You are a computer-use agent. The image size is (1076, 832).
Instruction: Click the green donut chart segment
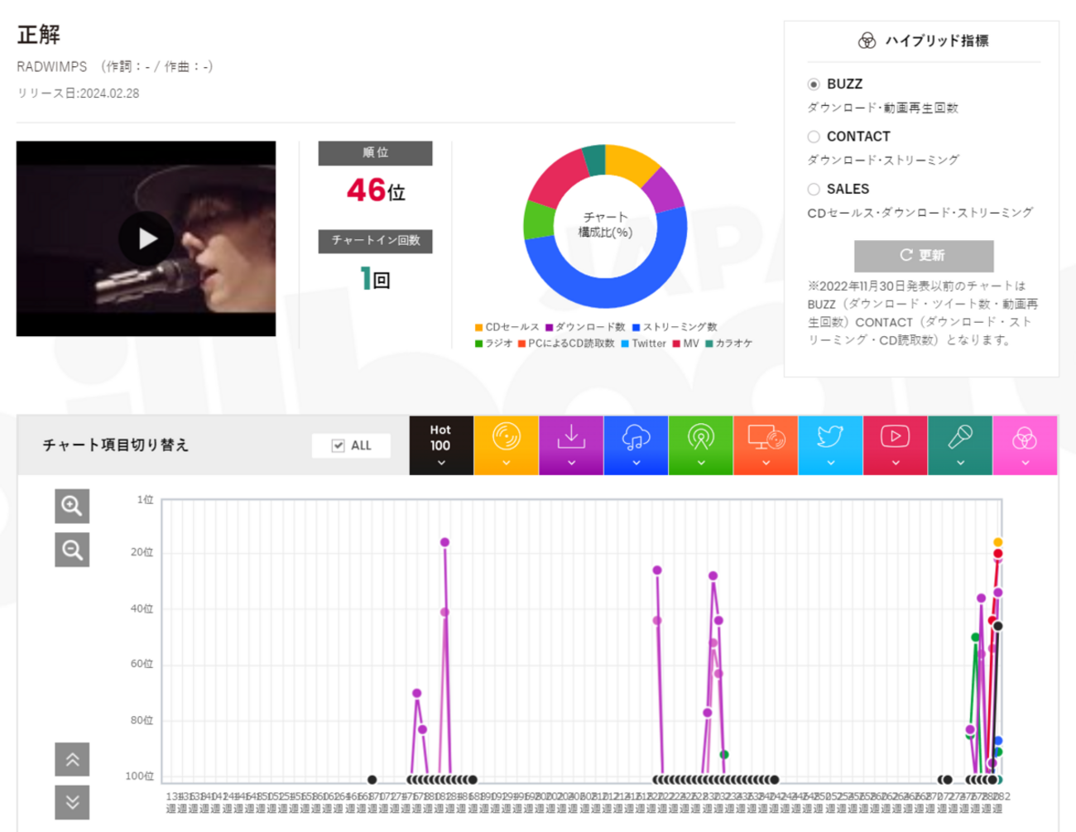click(x=539, y=219)
